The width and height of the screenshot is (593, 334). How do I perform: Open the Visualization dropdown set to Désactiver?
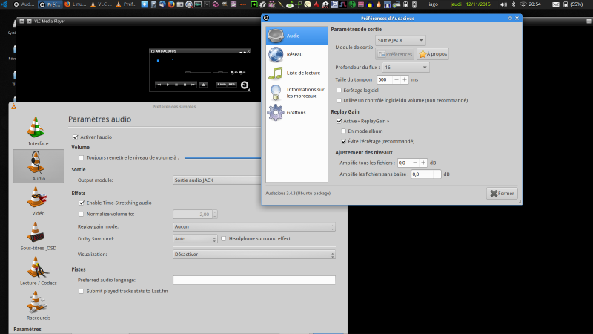pyautogui.click(x=254, y=254)
